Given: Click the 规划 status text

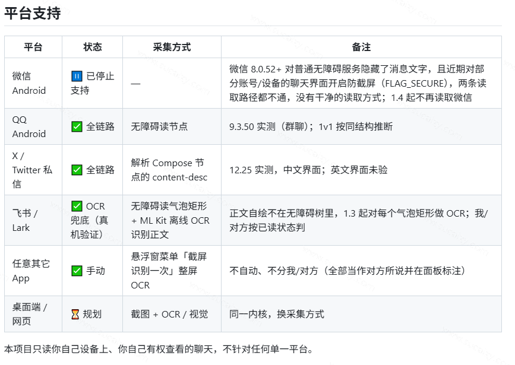Looking at the screenshot, I should (92, 314).
